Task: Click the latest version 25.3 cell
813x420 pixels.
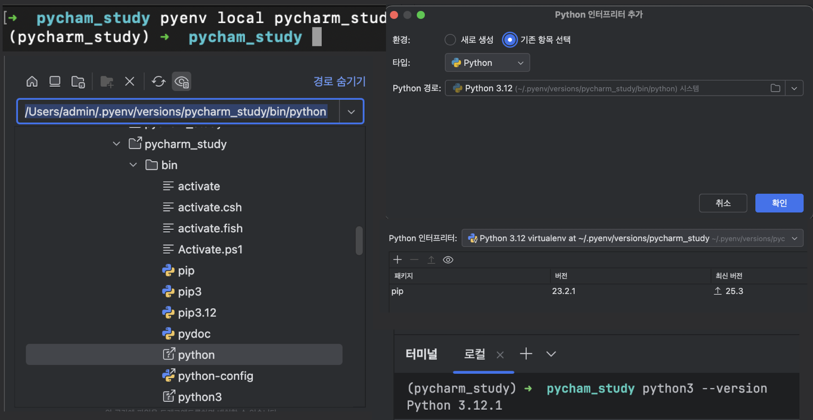Action: click(728, 291)
